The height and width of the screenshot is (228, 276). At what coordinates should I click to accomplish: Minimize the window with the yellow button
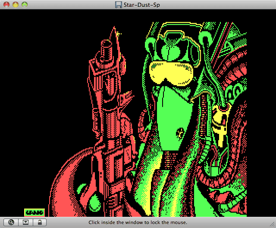16,5
